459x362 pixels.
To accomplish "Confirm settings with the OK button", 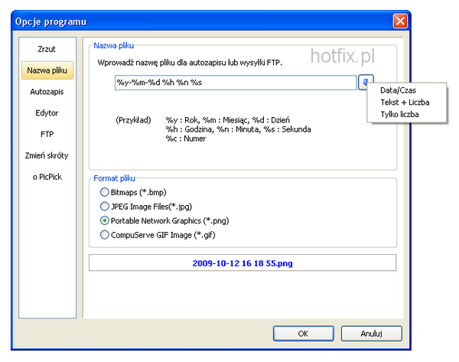I will click(303, 333).
